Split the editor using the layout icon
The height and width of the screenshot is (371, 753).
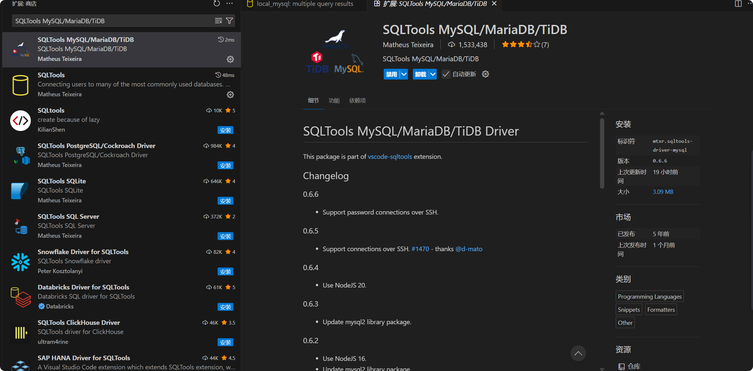(x=738, y=4)
